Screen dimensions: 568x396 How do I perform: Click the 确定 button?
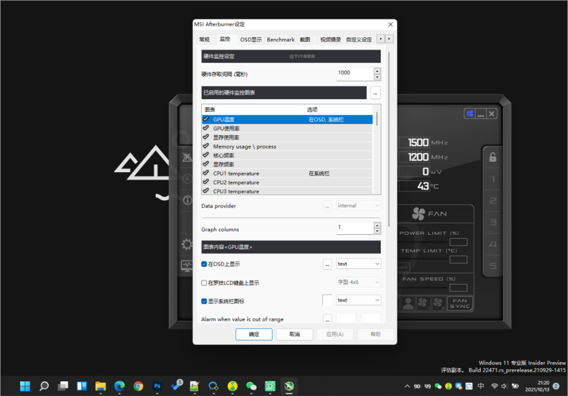[254, 334]
